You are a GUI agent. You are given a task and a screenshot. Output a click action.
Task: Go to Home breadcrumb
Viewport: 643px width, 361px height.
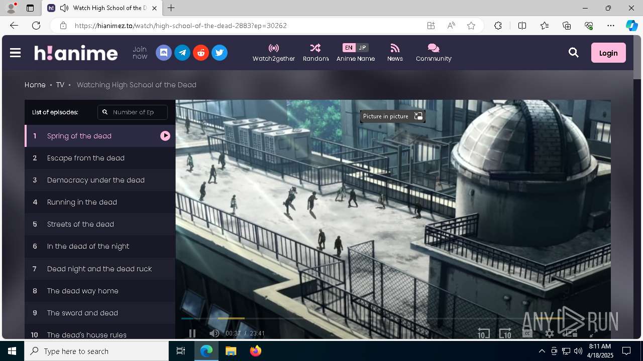[x=35, y=85]
